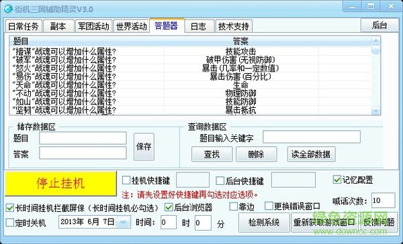Toggle the 记忆配置 checkbox
The image size is (403, 244).
pos(337,180)
